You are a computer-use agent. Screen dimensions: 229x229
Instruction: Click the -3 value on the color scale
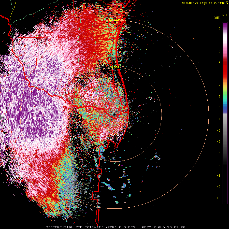(219, 142)
